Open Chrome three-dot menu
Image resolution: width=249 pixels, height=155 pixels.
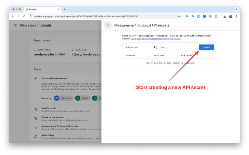pos(236,16)
